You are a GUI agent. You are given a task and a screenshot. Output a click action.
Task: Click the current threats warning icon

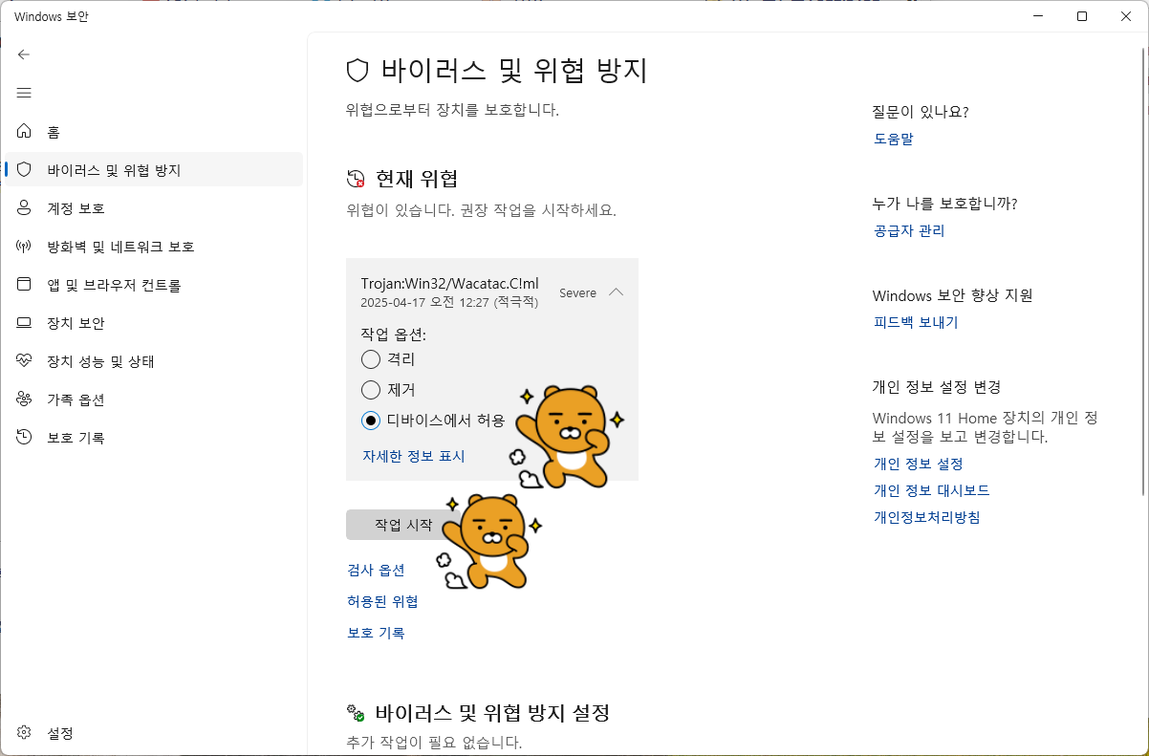356,179
